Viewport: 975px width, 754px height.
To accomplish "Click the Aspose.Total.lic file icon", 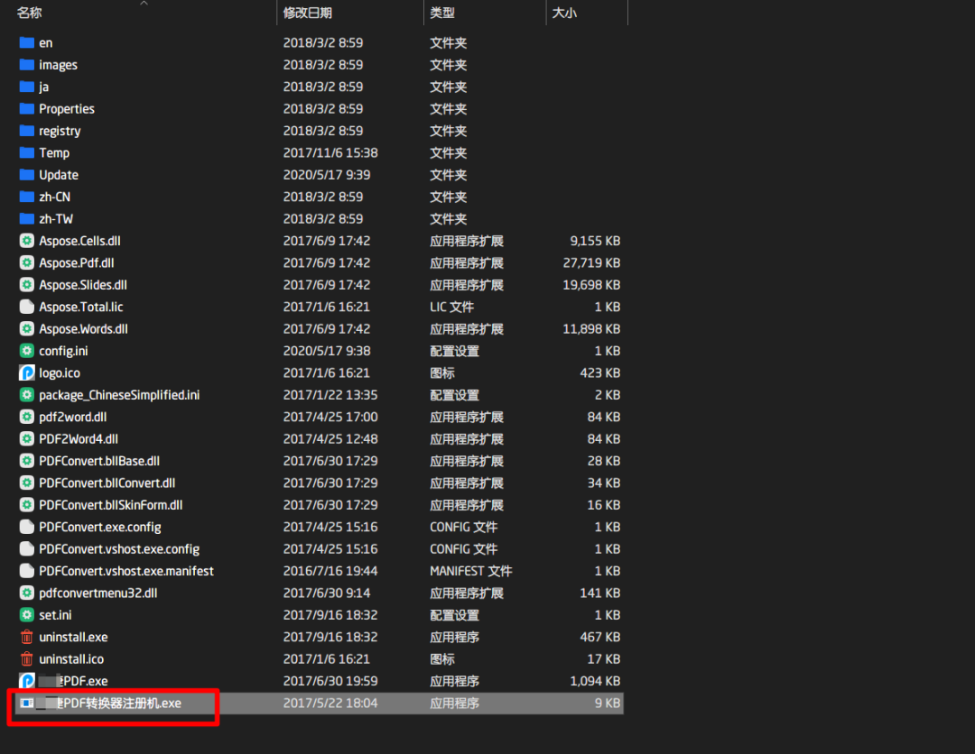I will click(27, 307).
